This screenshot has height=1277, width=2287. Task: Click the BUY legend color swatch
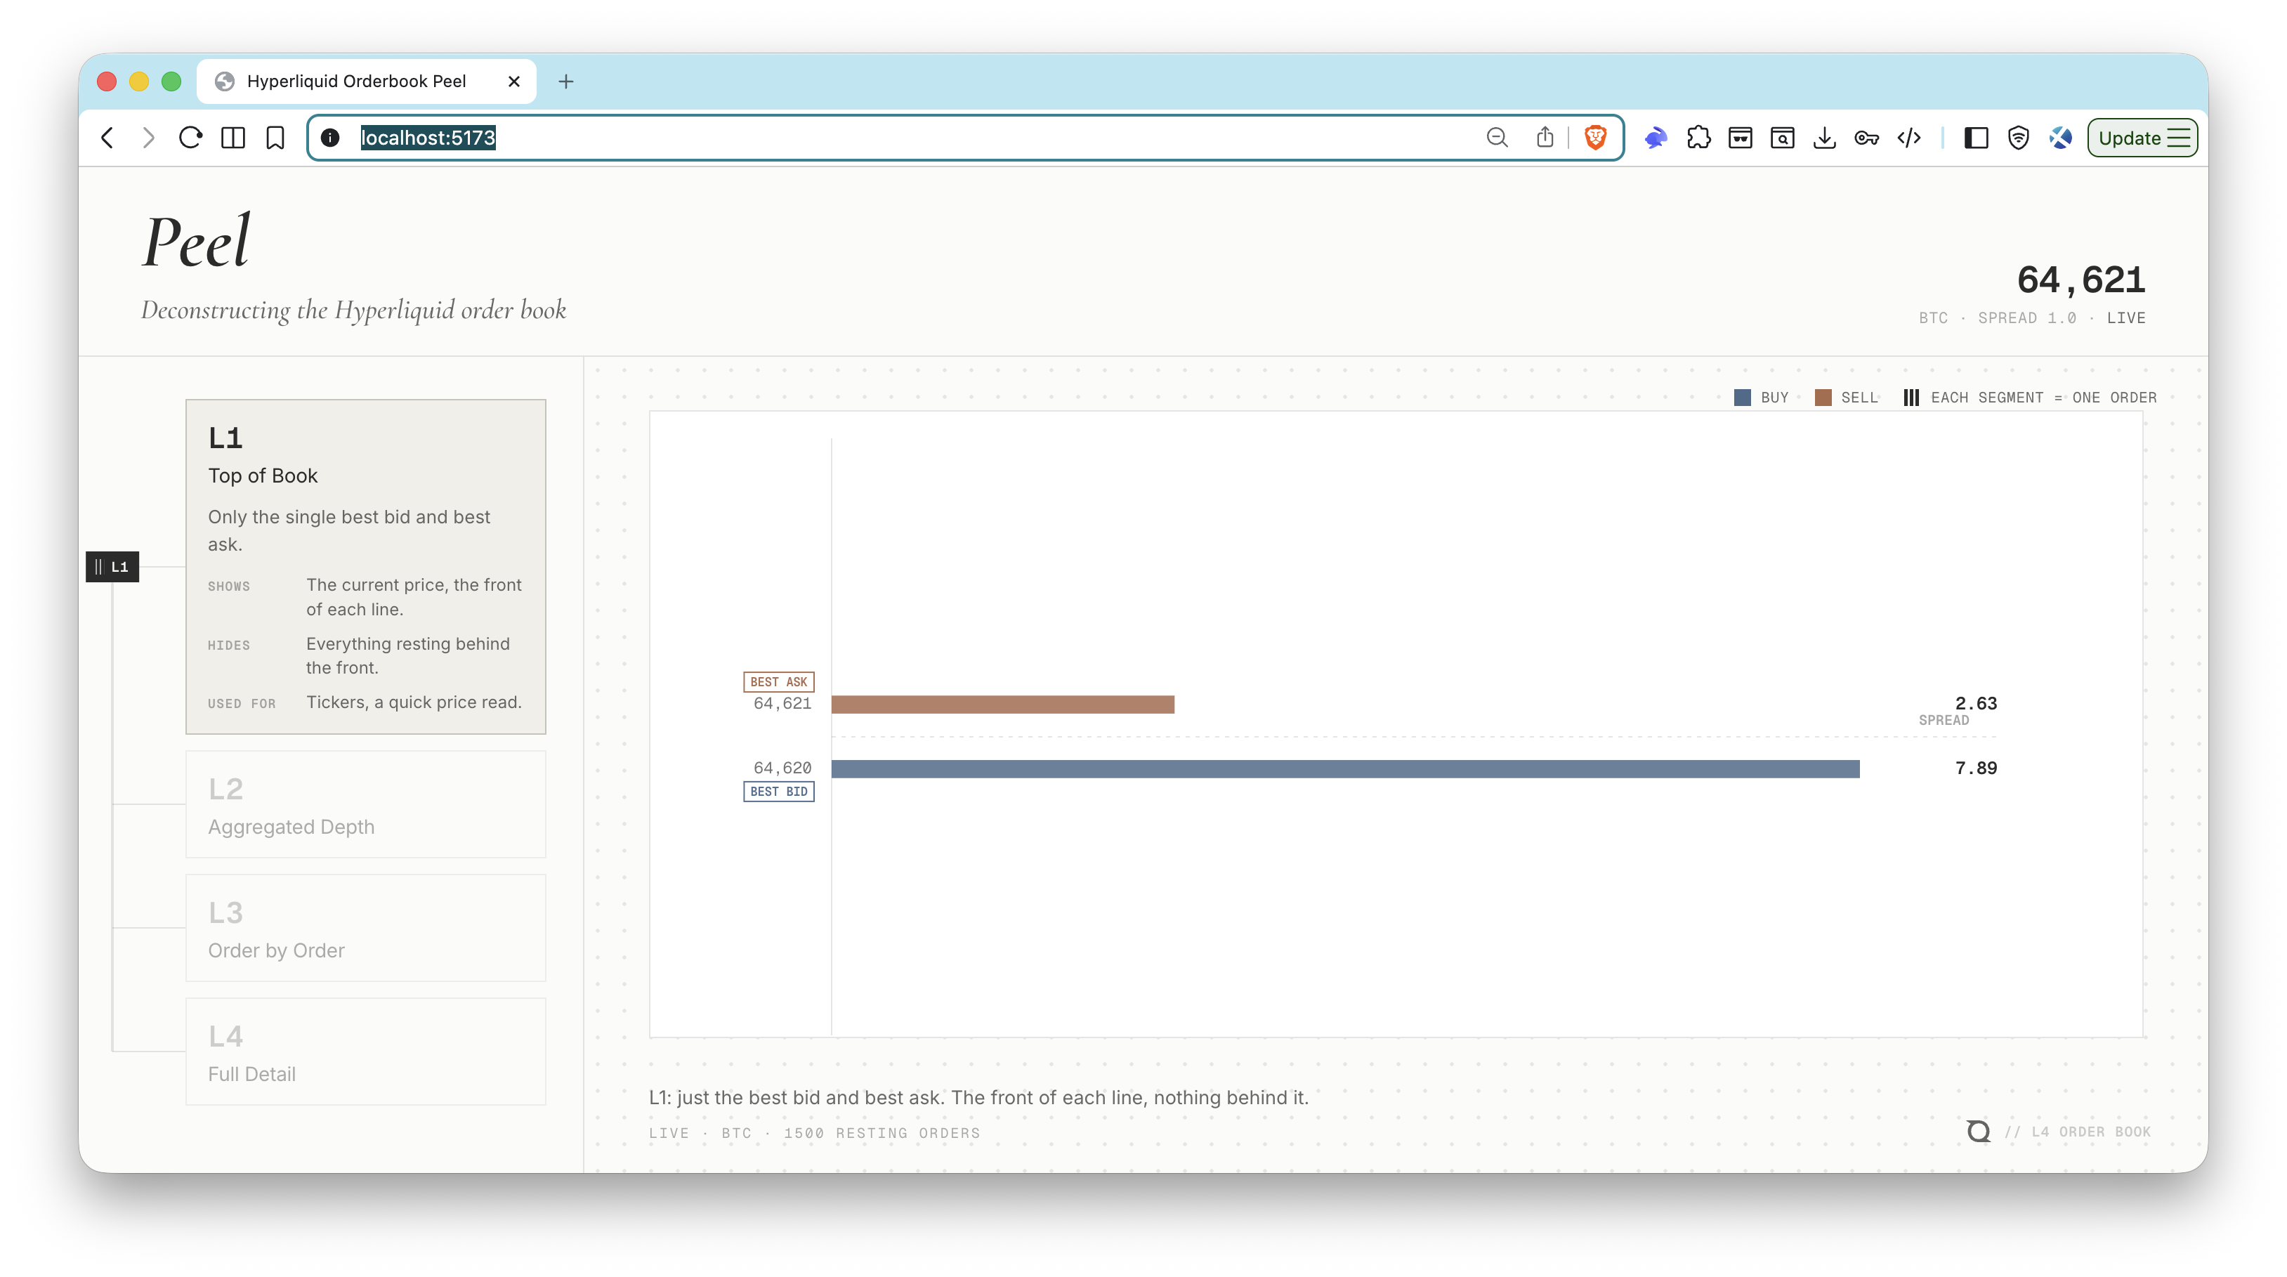[x=1742, y=398]
